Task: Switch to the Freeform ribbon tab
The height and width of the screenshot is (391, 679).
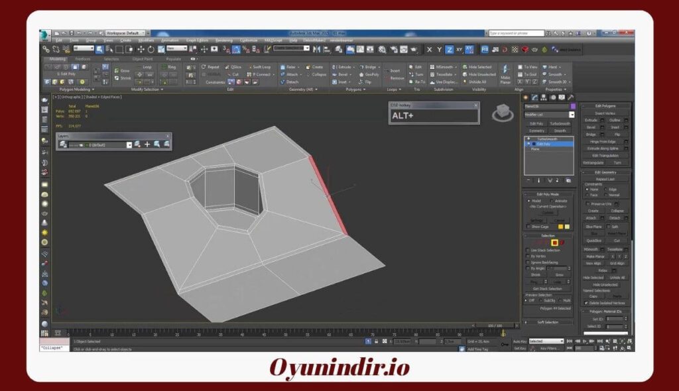Action: (83, 59)
